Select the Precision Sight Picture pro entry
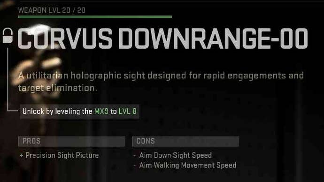 click(x=59, y=155)
